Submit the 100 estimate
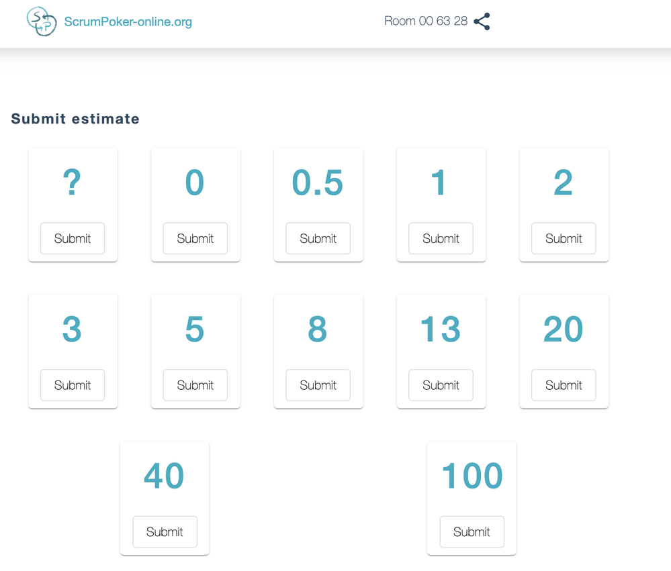The image size is (671, 571). [472, 531]
